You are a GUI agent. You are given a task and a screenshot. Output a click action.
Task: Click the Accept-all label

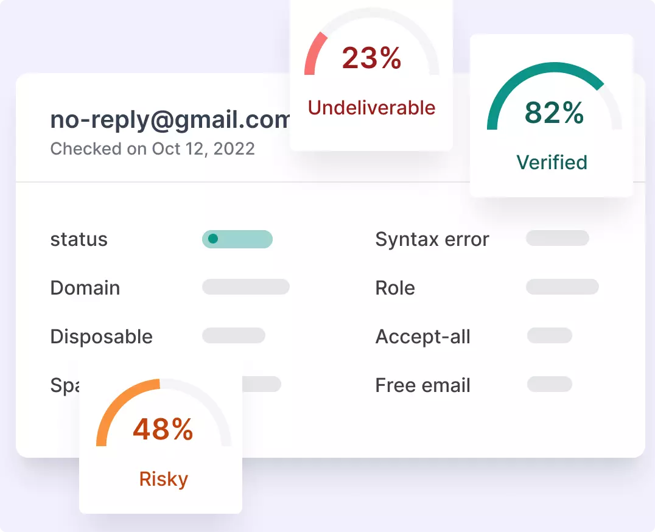[x=422, y=337]
